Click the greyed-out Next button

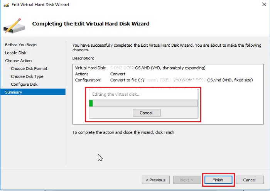coord(187,180)
